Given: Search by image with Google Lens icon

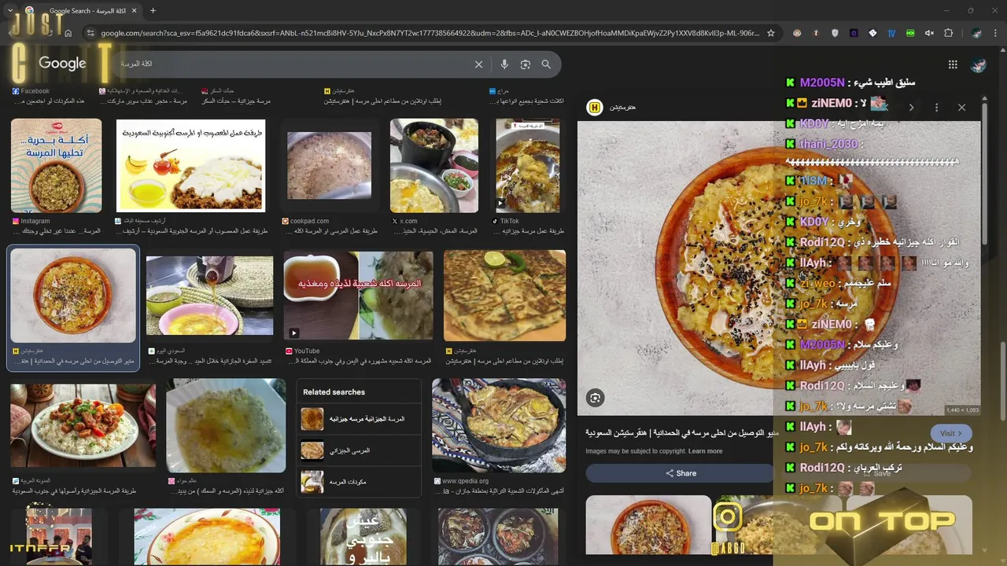Looking at the screenshot, I should tap(525, 64).
